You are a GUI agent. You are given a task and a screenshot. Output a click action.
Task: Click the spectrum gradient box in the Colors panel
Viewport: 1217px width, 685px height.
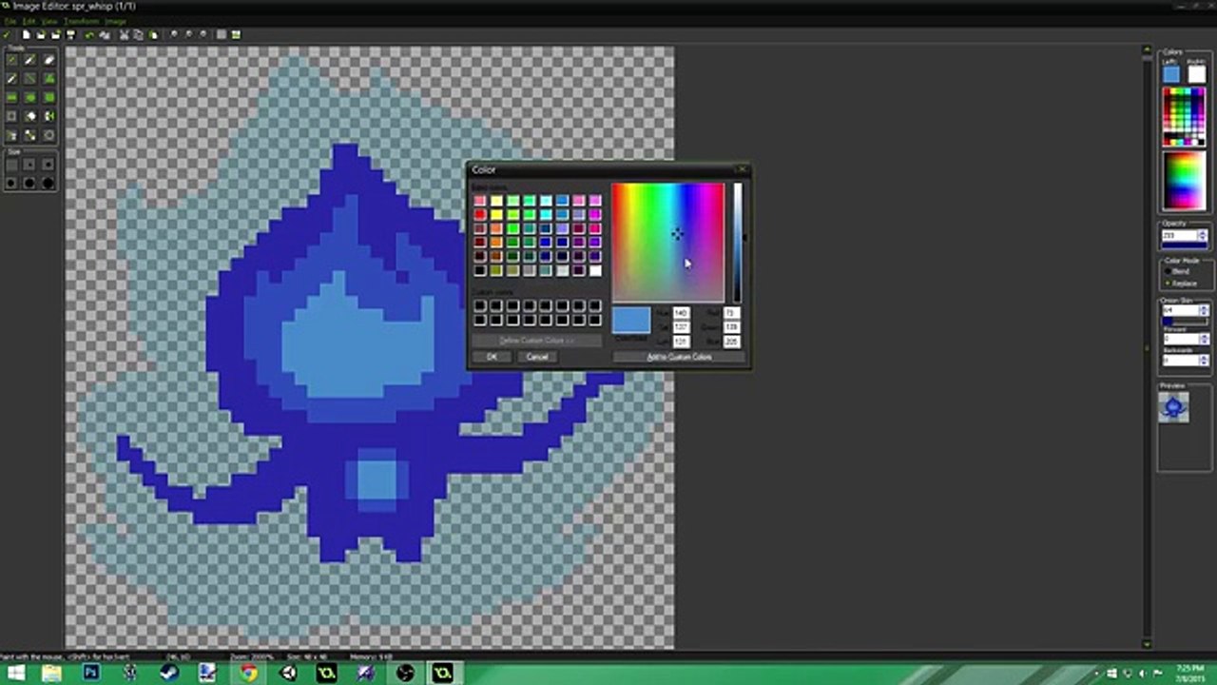click(x=1185, y=180)
